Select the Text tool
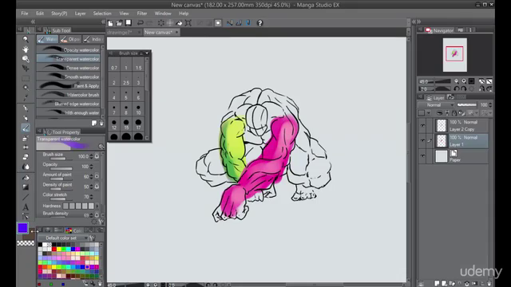This screenshot has width=511, height=287. coord(26,207)
